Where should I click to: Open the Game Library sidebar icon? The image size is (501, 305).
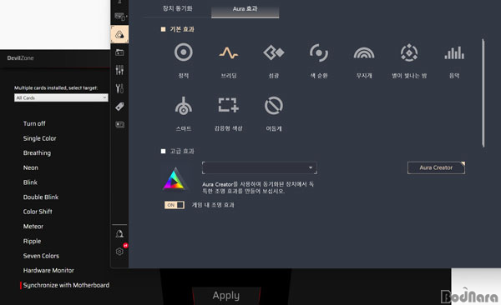tap(119, 52)
